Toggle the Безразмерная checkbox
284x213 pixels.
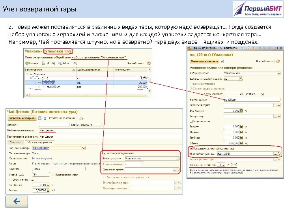coord(191,121)
